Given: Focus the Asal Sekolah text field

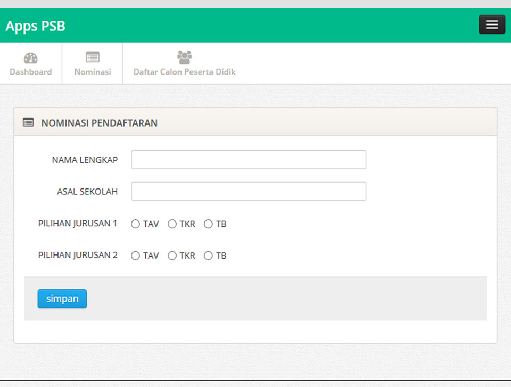Looking at the screenshot, I should click(x=249, y=192).
